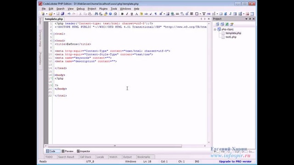Image resolution: width=294 pixels, height=165 pixels.
Task: Open the Tools menu
Action: [113, 9]
